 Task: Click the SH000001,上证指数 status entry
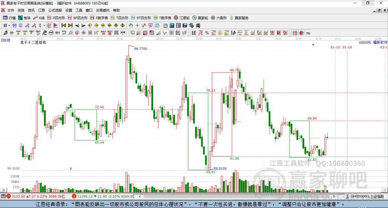[367, 196]
